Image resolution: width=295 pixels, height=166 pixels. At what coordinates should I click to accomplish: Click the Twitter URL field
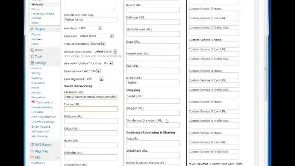[x=91, y=109]
